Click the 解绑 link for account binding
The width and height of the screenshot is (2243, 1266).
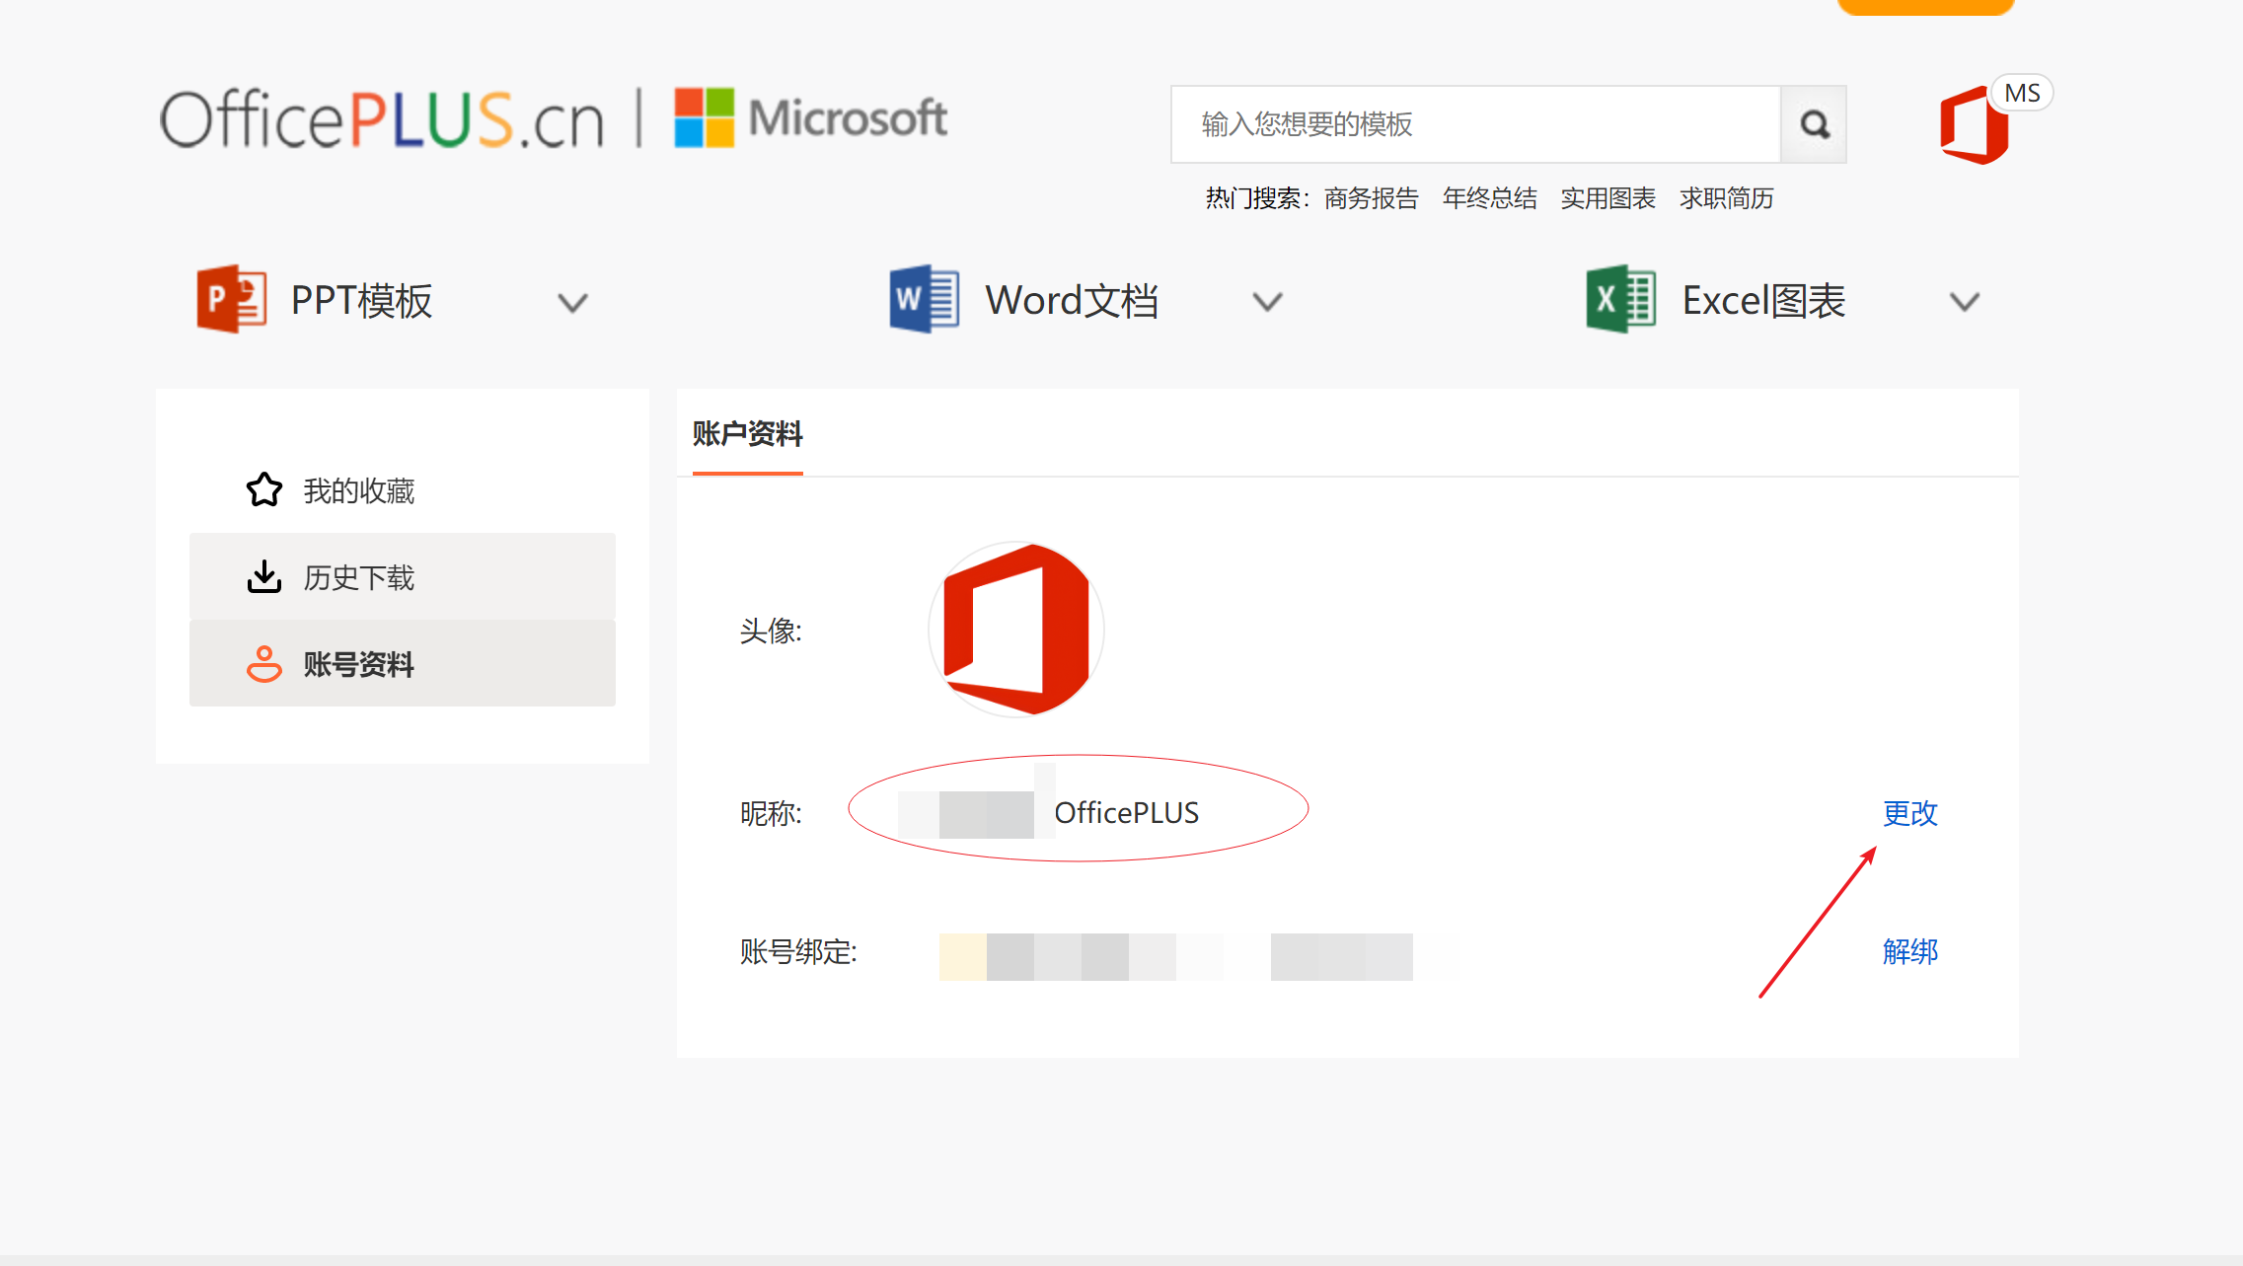click(x=1910, y=951)
